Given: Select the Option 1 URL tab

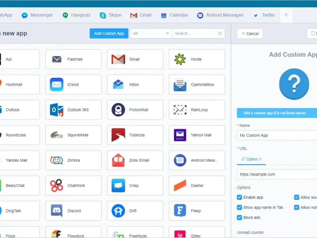Looking at the screenshot, I should coord(251,159).
